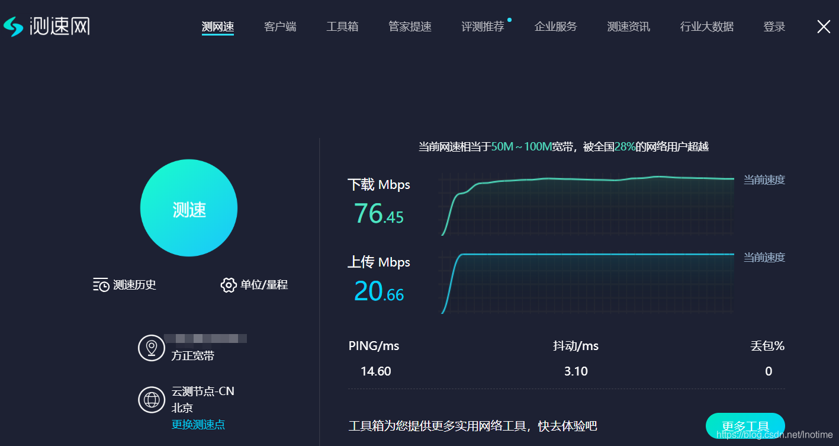
Task: Click the 云测节点-CN text
Action: coord(203,392)
